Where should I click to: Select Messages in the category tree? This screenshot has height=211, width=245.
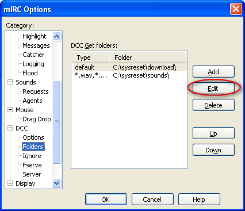(x=36, y=45)
